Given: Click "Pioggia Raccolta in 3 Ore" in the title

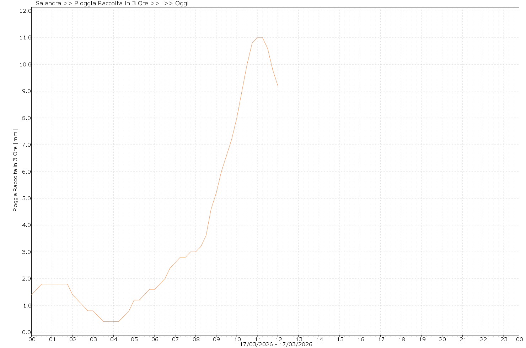Looking at the screenshot, I should 111,4.
